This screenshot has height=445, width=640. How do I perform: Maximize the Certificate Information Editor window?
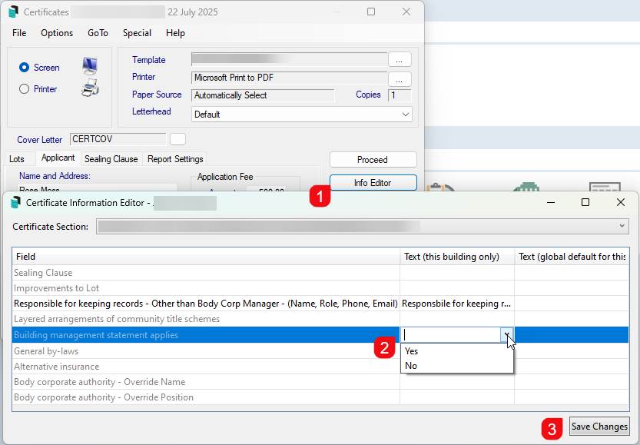click(585, 202)
